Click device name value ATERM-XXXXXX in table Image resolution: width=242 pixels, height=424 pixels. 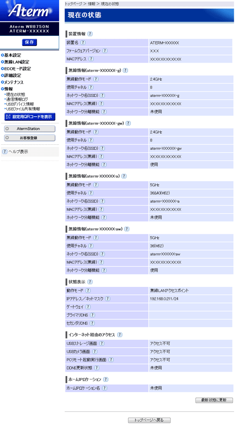[165, 43]
